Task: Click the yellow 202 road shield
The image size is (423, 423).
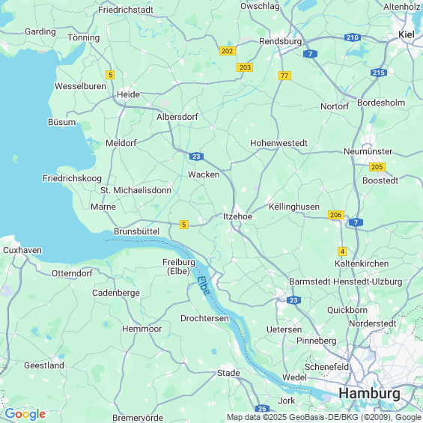Action: click(228, 51)
